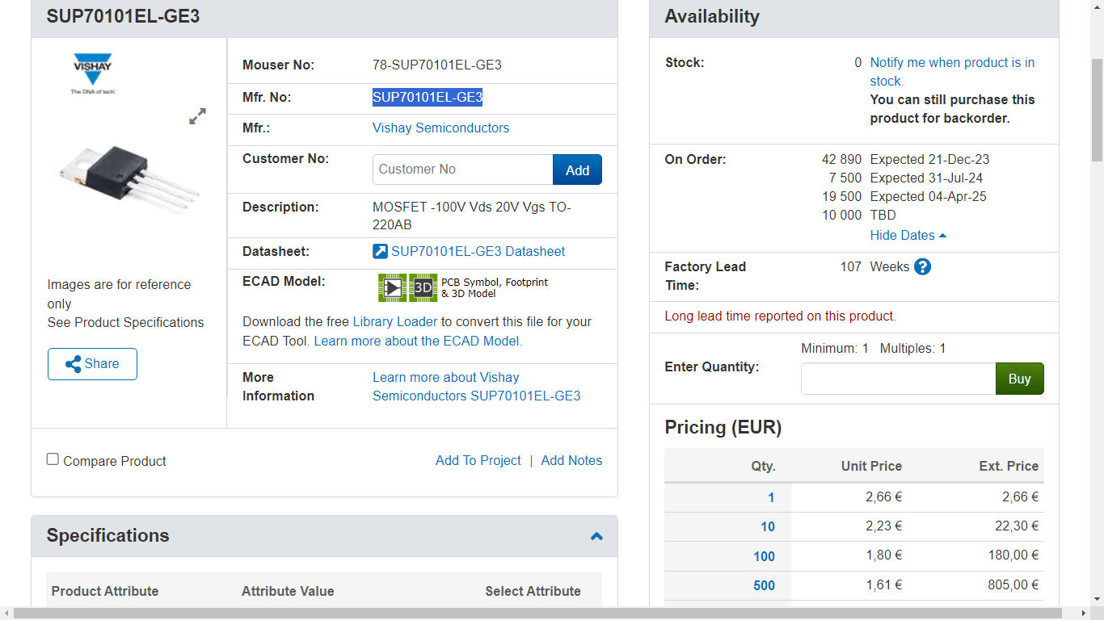Open the Library Loader link
Screen dimensions: 1104x620
click(395, 321)
